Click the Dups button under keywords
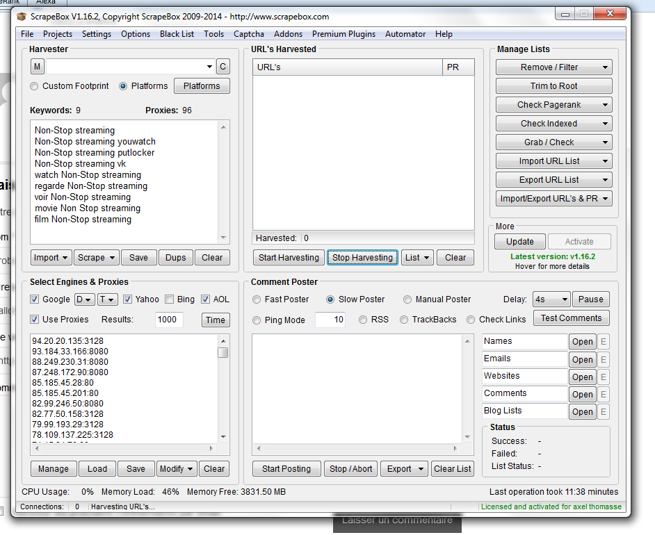 pos(175,258)
